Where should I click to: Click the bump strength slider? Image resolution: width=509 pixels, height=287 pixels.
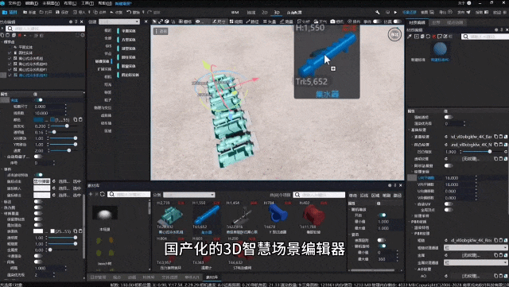484,152
